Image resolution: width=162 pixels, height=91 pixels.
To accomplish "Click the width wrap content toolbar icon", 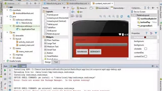I will click(x=77, y=16).
